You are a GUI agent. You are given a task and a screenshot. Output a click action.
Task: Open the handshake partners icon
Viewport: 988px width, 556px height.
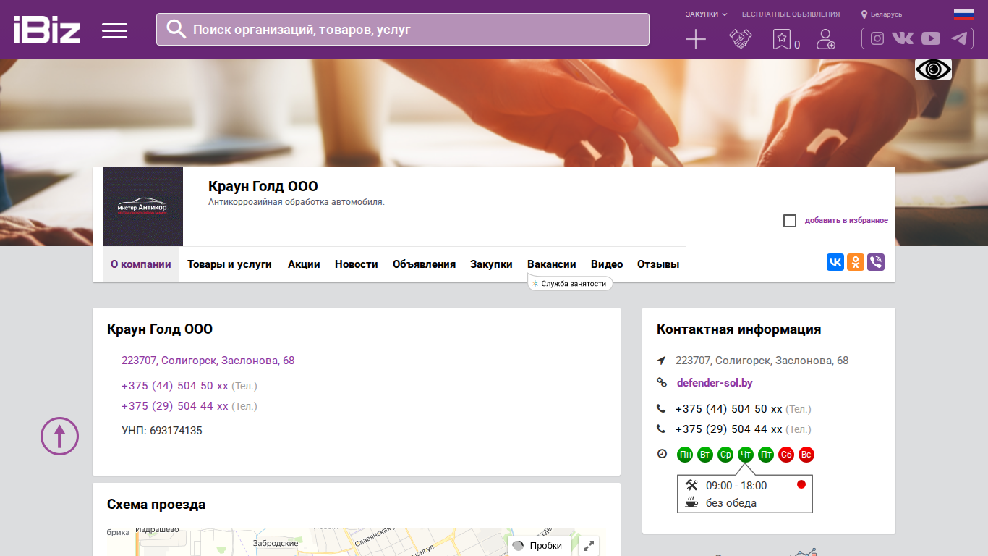point(740,39)
